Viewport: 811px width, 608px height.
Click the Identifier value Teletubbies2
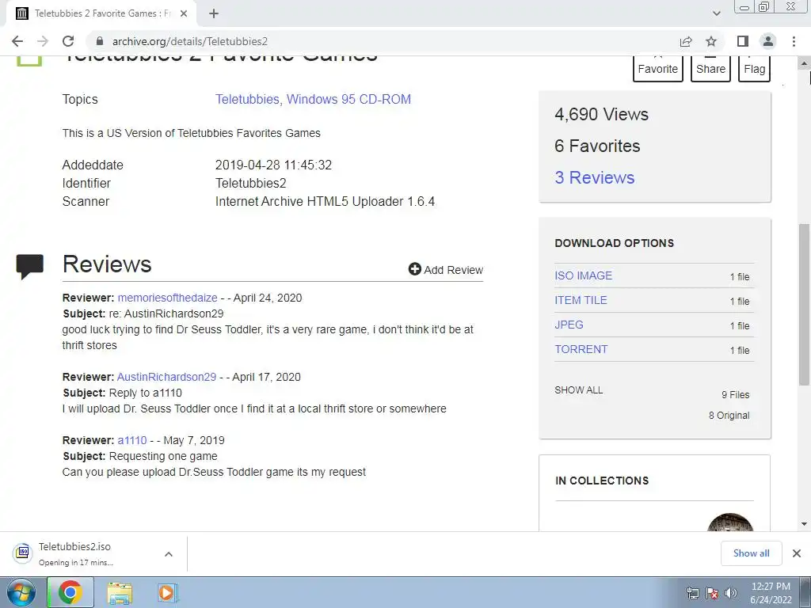point(250,183)
